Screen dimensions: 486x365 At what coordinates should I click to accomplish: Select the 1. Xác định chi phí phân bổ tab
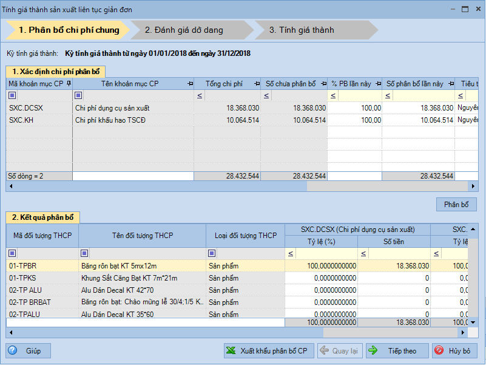point(56,72)
